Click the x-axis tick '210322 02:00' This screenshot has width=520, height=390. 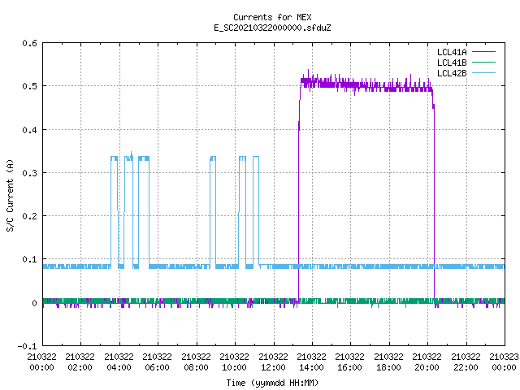(80, 362)
